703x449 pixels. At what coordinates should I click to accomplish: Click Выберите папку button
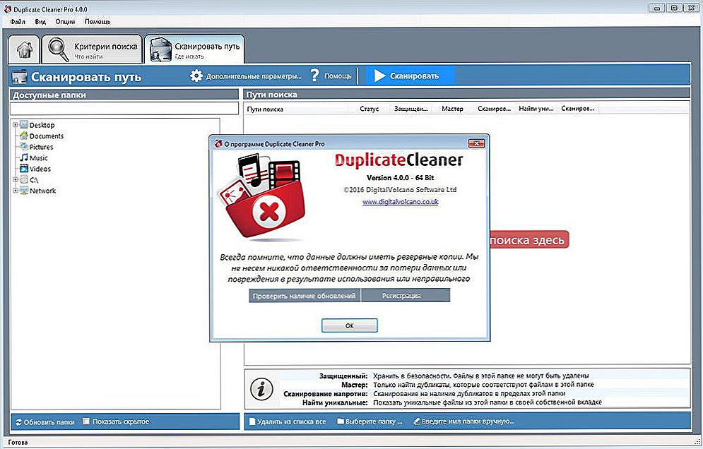pyautogui.click(x=370, y=421)
